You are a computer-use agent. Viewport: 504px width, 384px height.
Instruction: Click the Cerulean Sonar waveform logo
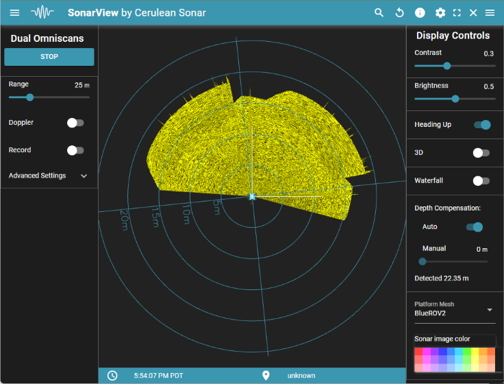pyautogui.click(x=42, y=12)
